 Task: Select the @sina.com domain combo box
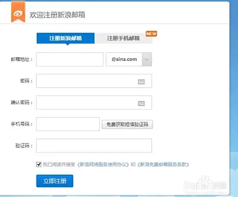pos(129,59)
